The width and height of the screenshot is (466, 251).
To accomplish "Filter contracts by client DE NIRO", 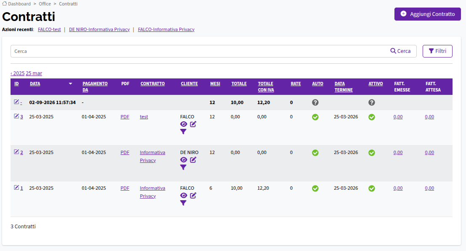I will [184, 167].
